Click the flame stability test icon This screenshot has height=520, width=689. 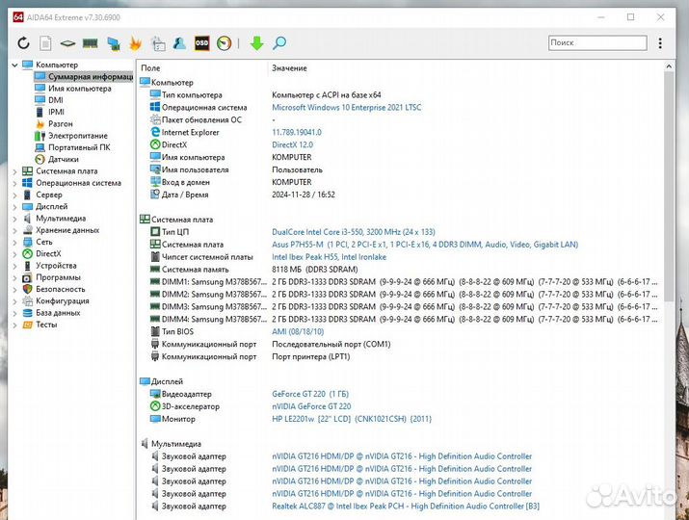click(135, 43)
